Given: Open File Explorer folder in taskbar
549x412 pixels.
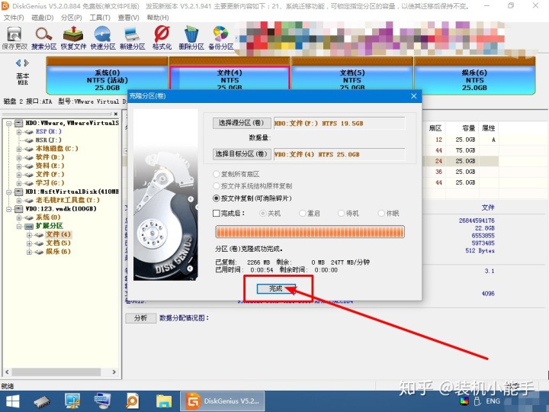Looking at the screenshot, I should point(164,401).
